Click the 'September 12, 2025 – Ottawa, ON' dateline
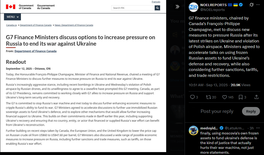The image size is (264, 155). [28, 69]
